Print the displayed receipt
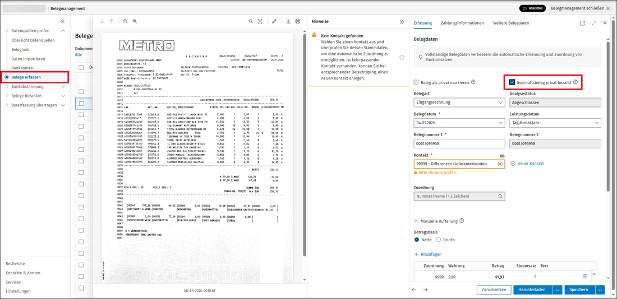617x299 pixels. (x=297, y=22)
